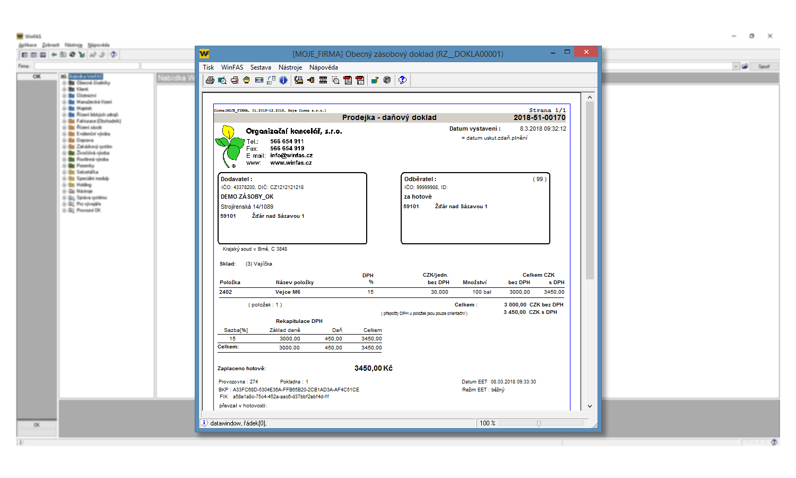The image size is (796, 478).
Task: Open the WinFAS menu in document window
Action: pos(232,67)
